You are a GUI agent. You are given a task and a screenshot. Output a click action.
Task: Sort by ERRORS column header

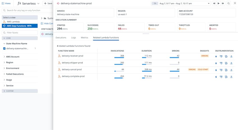tap(176, 51)
